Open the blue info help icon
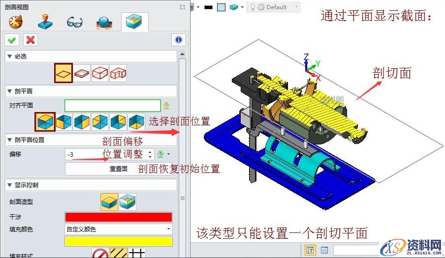 point(179,40)
